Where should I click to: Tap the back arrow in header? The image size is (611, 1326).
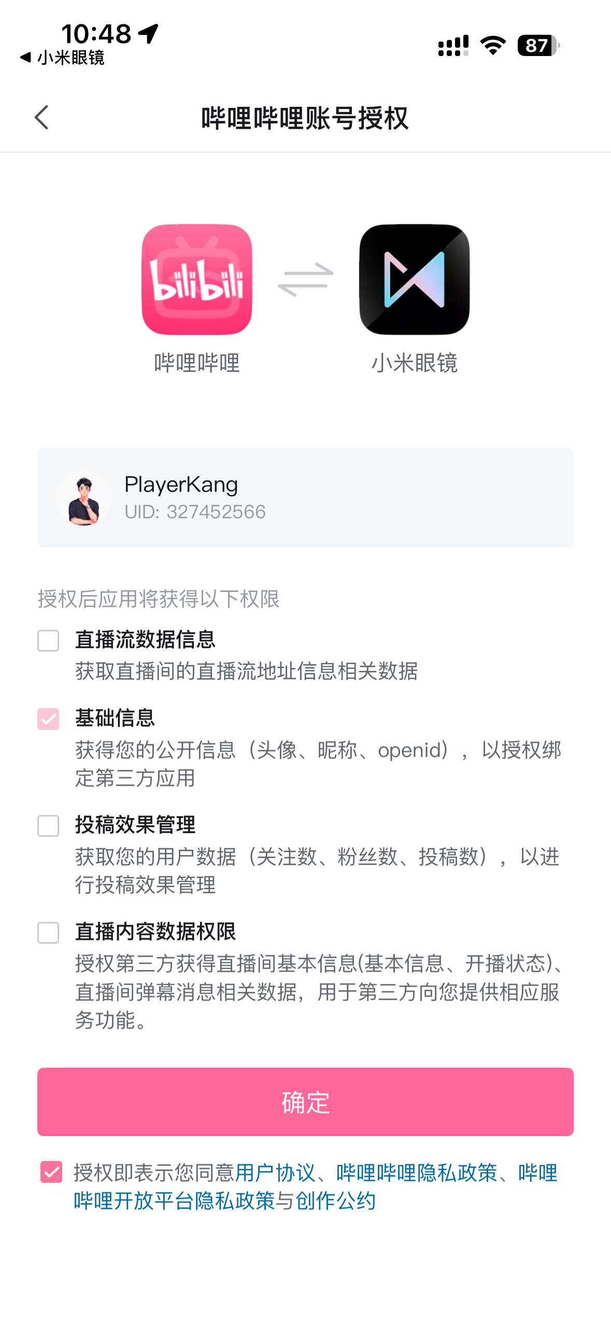click(x=41, y=117)
